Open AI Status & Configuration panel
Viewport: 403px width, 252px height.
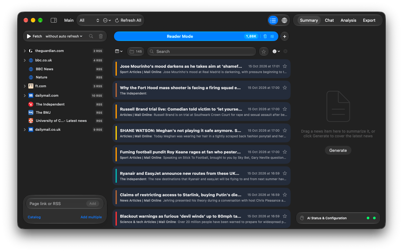pyautogui.click(x=338, y=218)
